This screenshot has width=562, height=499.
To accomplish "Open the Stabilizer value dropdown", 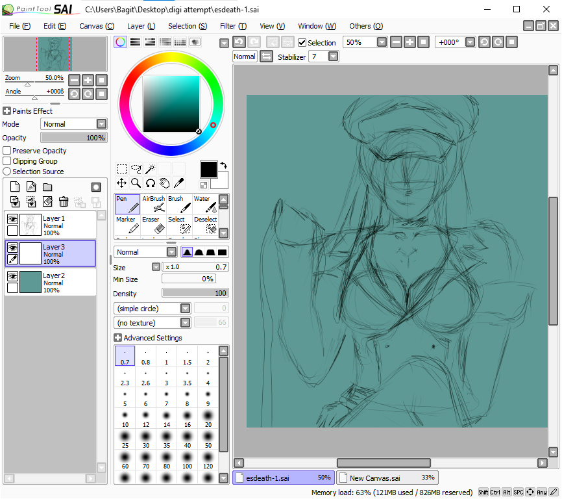I will [x=334, y=57].
